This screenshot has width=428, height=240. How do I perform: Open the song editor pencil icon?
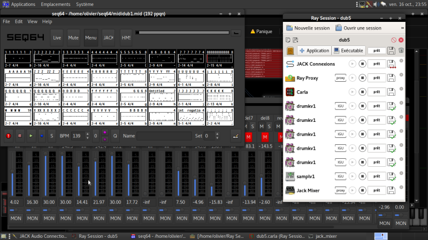pyautogui.click(x=236, y=136)
